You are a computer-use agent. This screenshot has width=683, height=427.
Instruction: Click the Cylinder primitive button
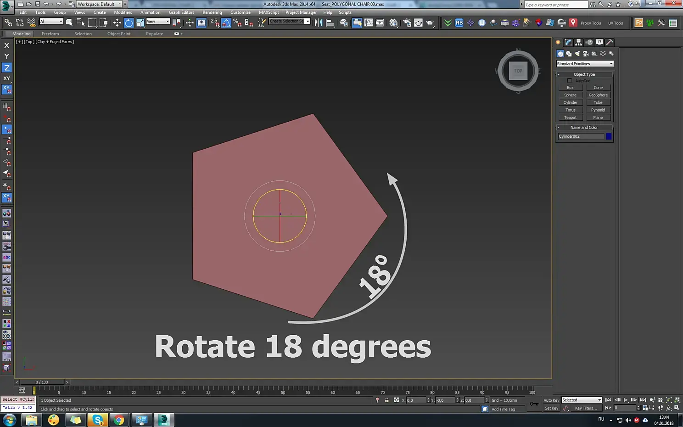tap(570, 102)
